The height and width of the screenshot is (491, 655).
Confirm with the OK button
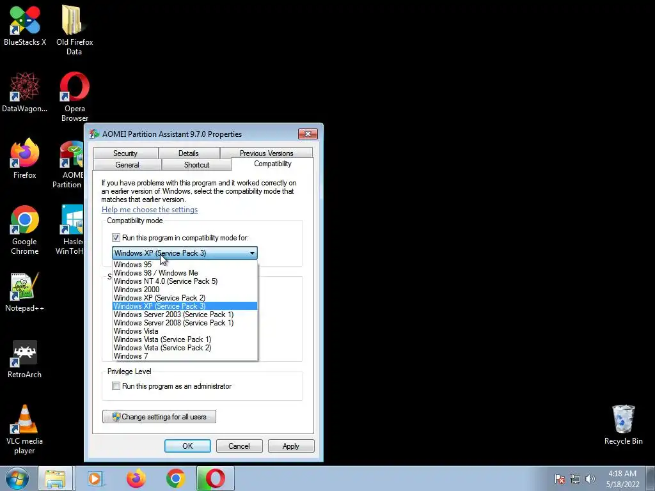187,446
